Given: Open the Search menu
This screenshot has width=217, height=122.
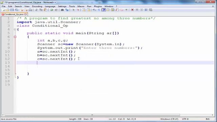Looking at the screenshot, I should tap(18, 6).
